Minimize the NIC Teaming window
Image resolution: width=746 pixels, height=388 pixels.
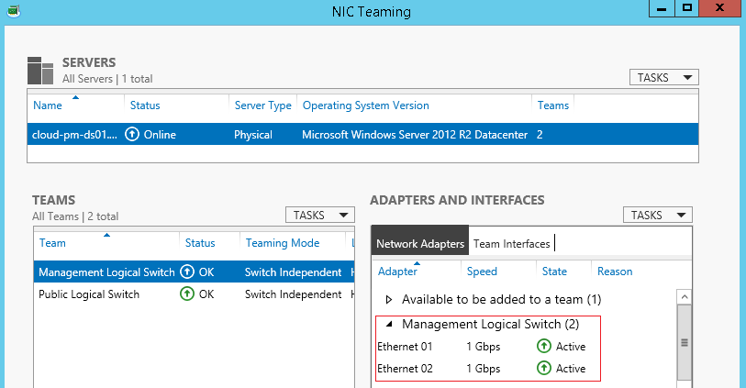pos(662,7)
